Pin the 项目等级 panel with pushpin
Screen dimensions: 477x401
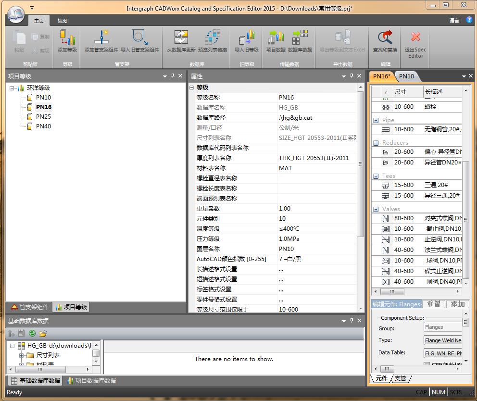point(173,76)
